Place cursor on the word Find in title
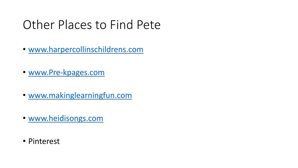The image size is (298, 168). 121,25
